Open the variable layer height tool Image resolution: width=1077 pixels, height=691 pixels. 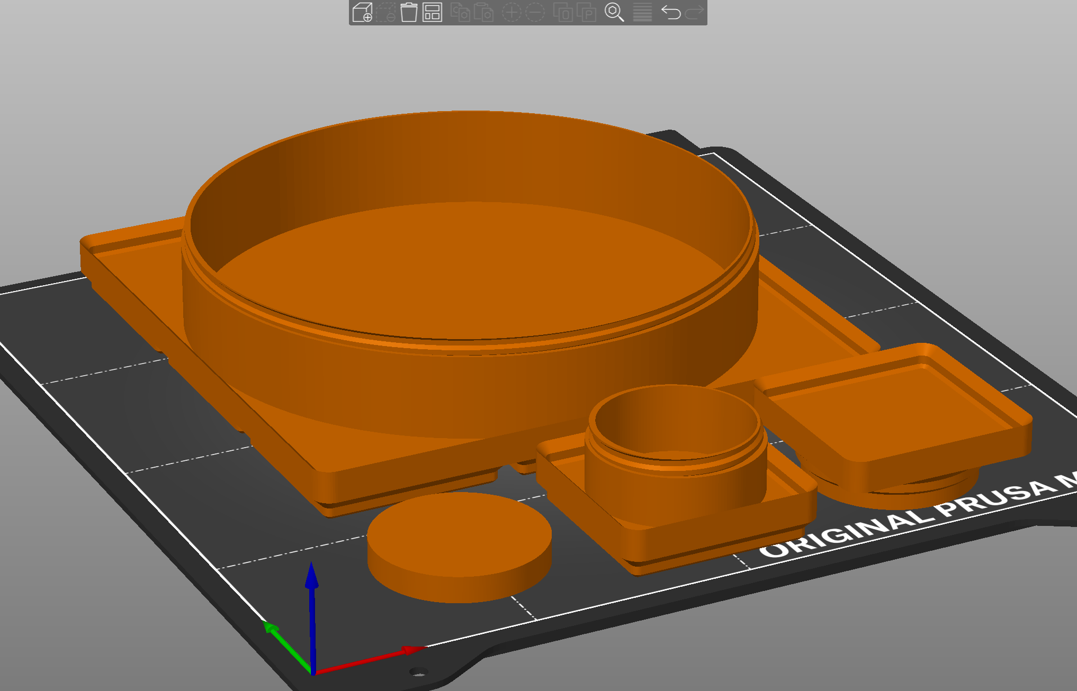[642, 13]
